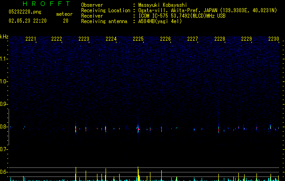Select the filename 05232220.png
The height and width of the screenshot is (181, 285).
click(25, 12)
